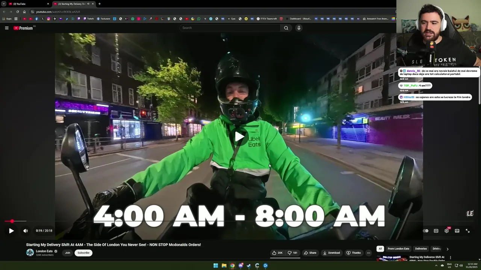Open Instagram bookmark icon
The height and width of the screenshot is (270, 481).
click(48, 19)
